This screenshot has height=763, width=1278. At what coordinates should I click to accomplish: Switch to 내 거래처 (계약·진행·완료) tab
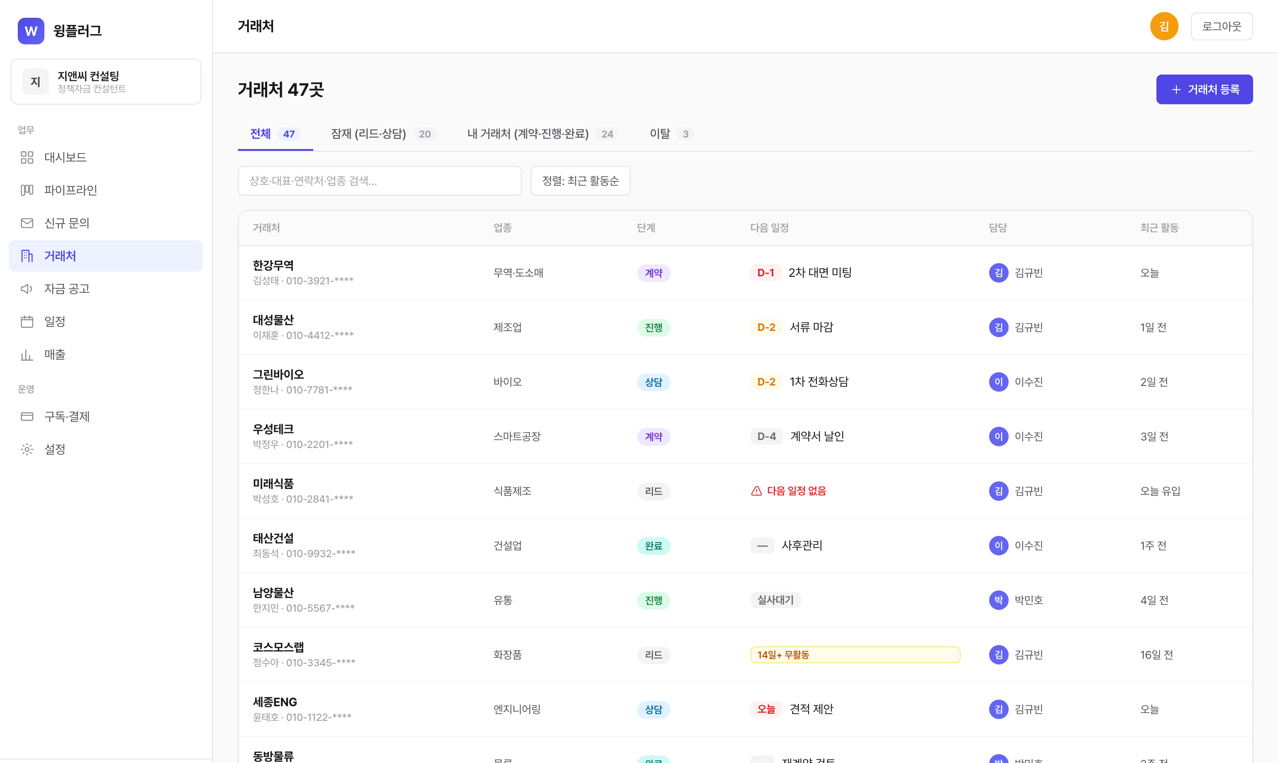click(543, 134)
